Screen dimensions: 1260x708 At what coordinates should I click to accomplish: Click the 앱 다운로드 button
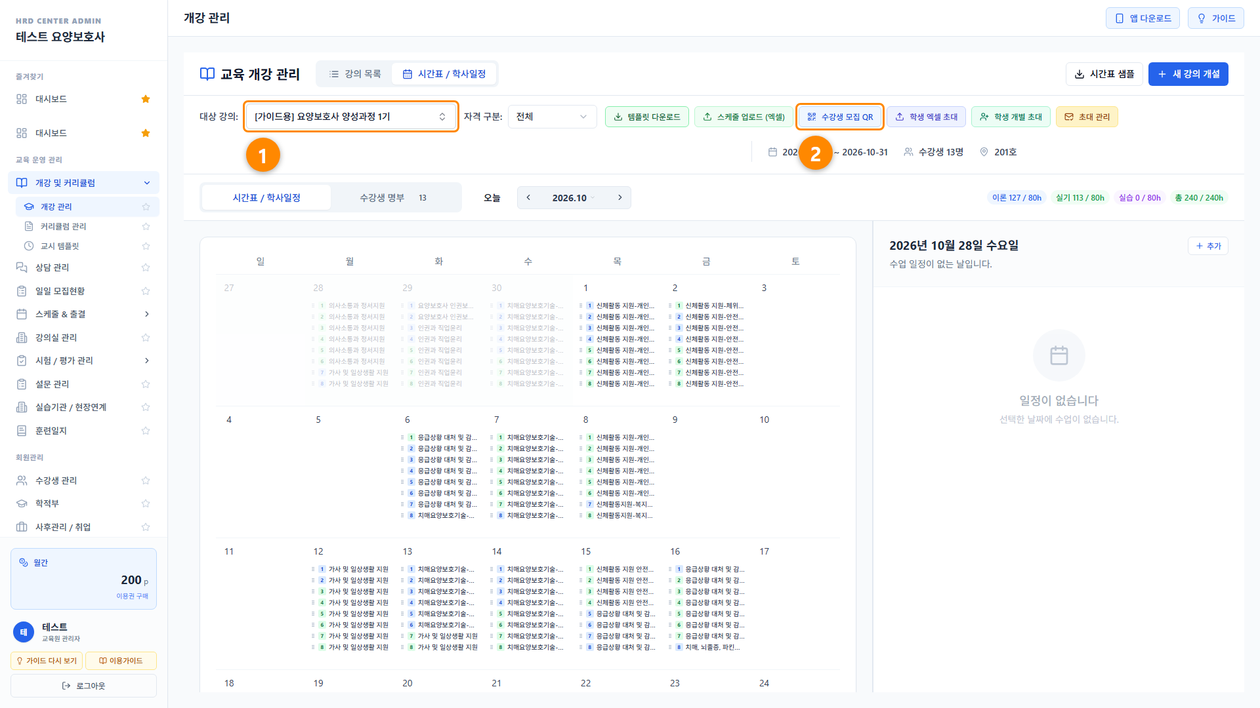1143,18
